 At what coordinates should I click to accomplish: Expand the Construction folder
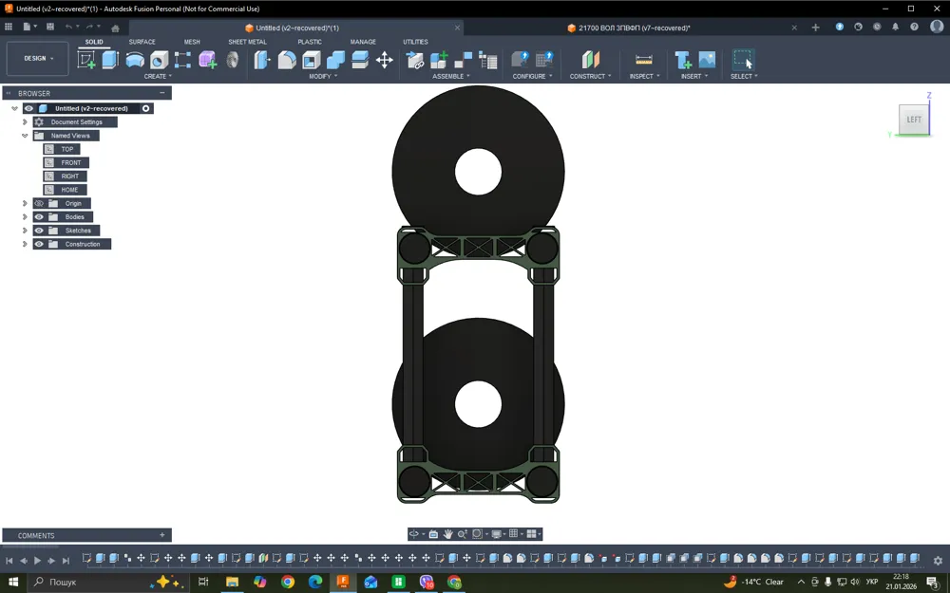point(25,244)
